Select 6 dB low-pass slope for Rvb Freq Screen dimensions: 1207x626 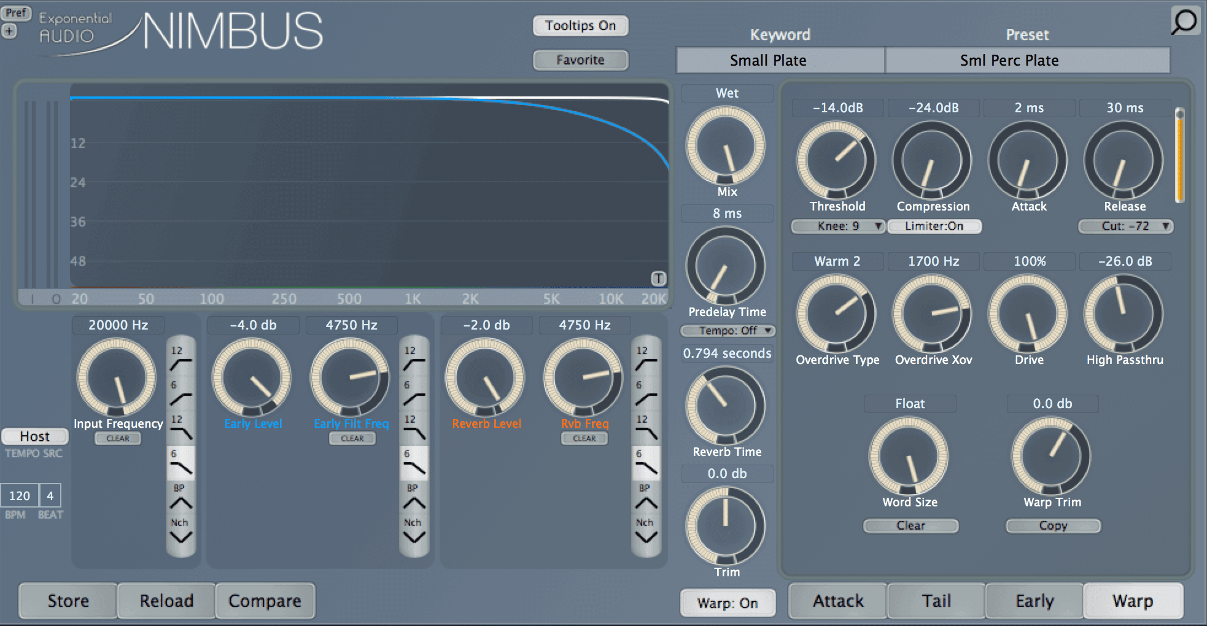(x=646, y=463)
